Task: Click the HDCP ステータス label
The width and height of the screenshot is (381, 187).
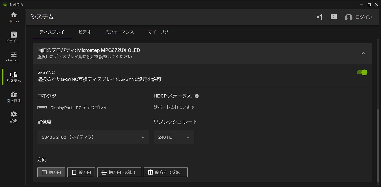Action: point(172,96)
